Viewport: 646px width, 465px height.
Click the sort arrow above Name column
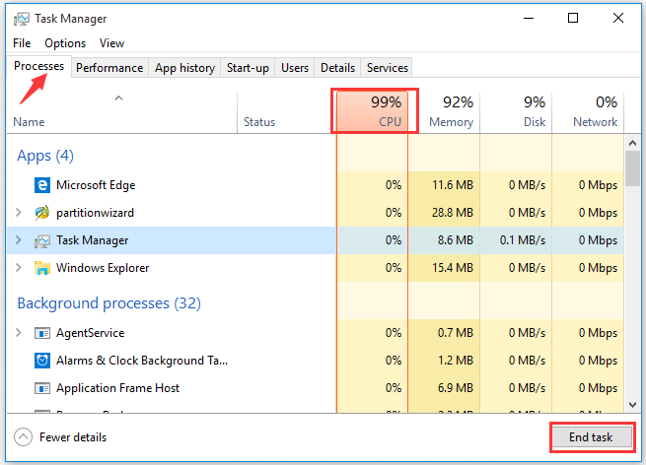click(x=118, y=98)
